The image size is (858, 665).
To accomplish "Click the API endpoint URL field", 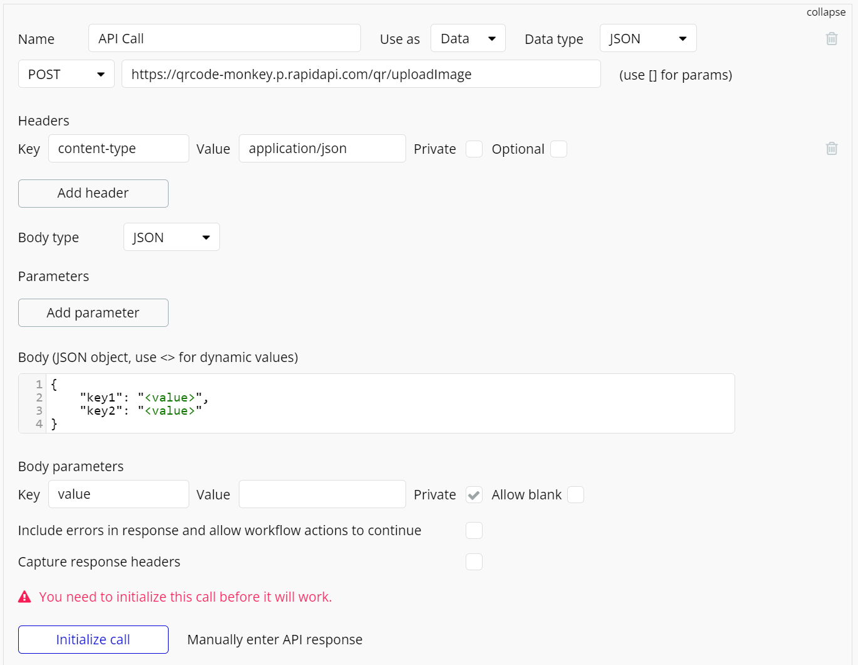I will click(360, 75).
